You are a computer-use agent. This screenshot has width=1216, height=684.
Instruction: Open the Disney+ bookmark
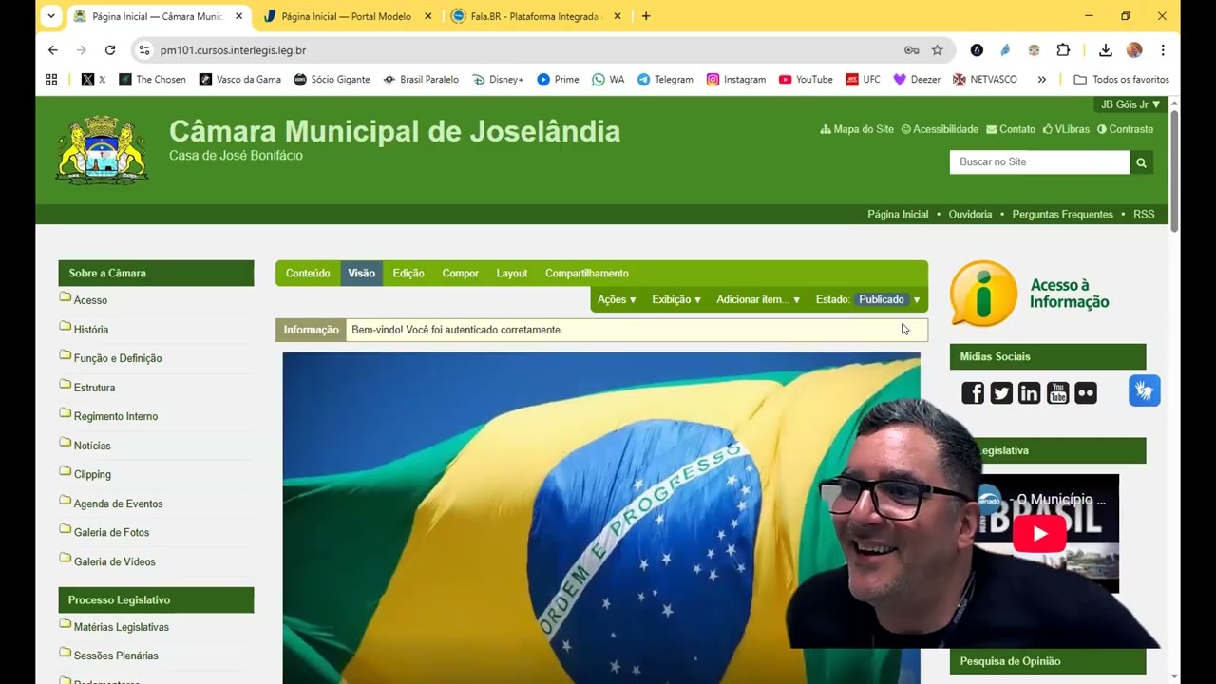(x=498, y=80)
